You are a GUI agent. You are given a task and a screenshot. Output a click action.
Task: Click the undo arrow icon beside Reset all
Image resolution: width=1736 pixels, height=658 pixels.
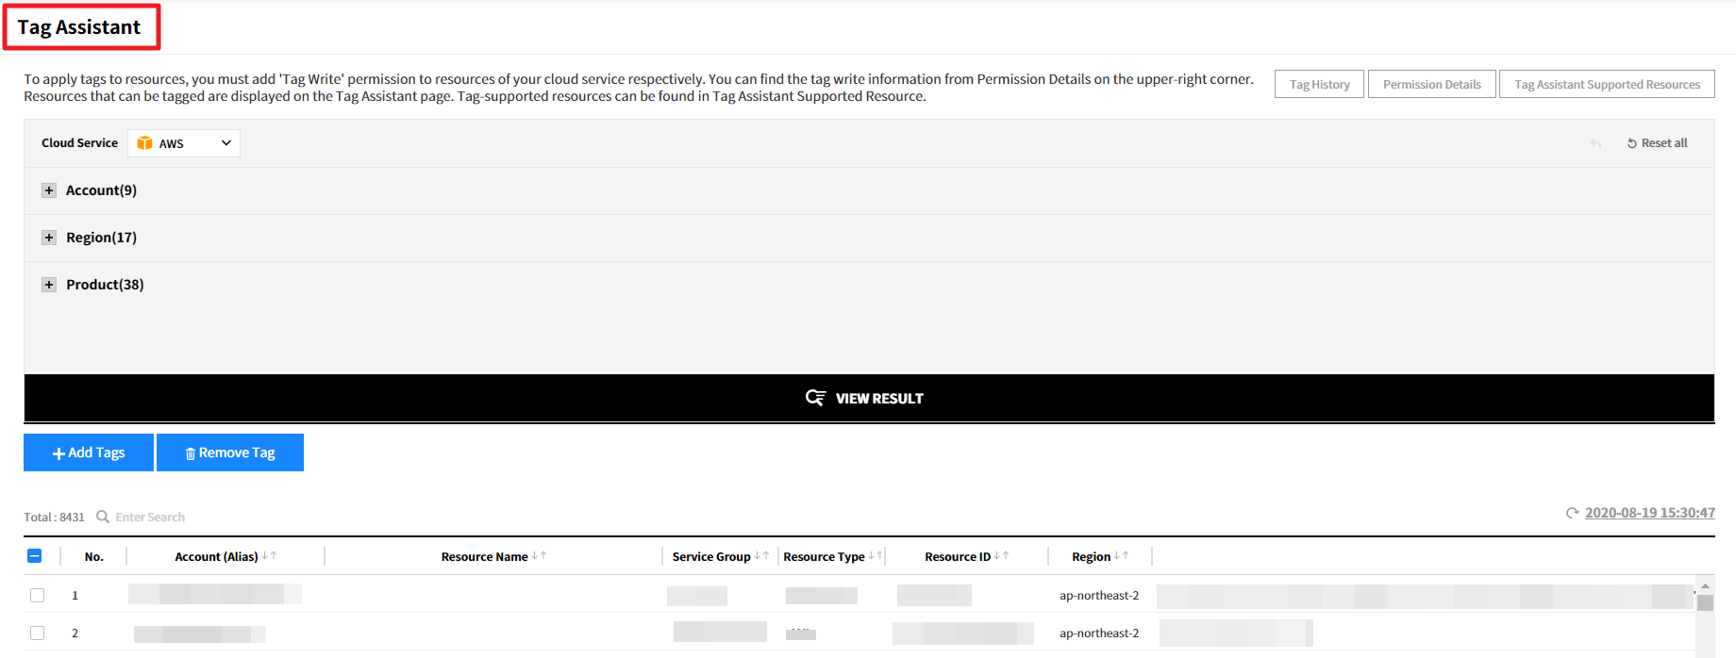point(1595,143)
